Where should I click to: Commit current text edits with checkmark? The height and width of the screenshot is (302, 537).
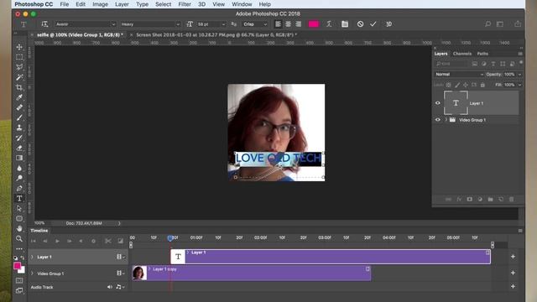point(373,24)
